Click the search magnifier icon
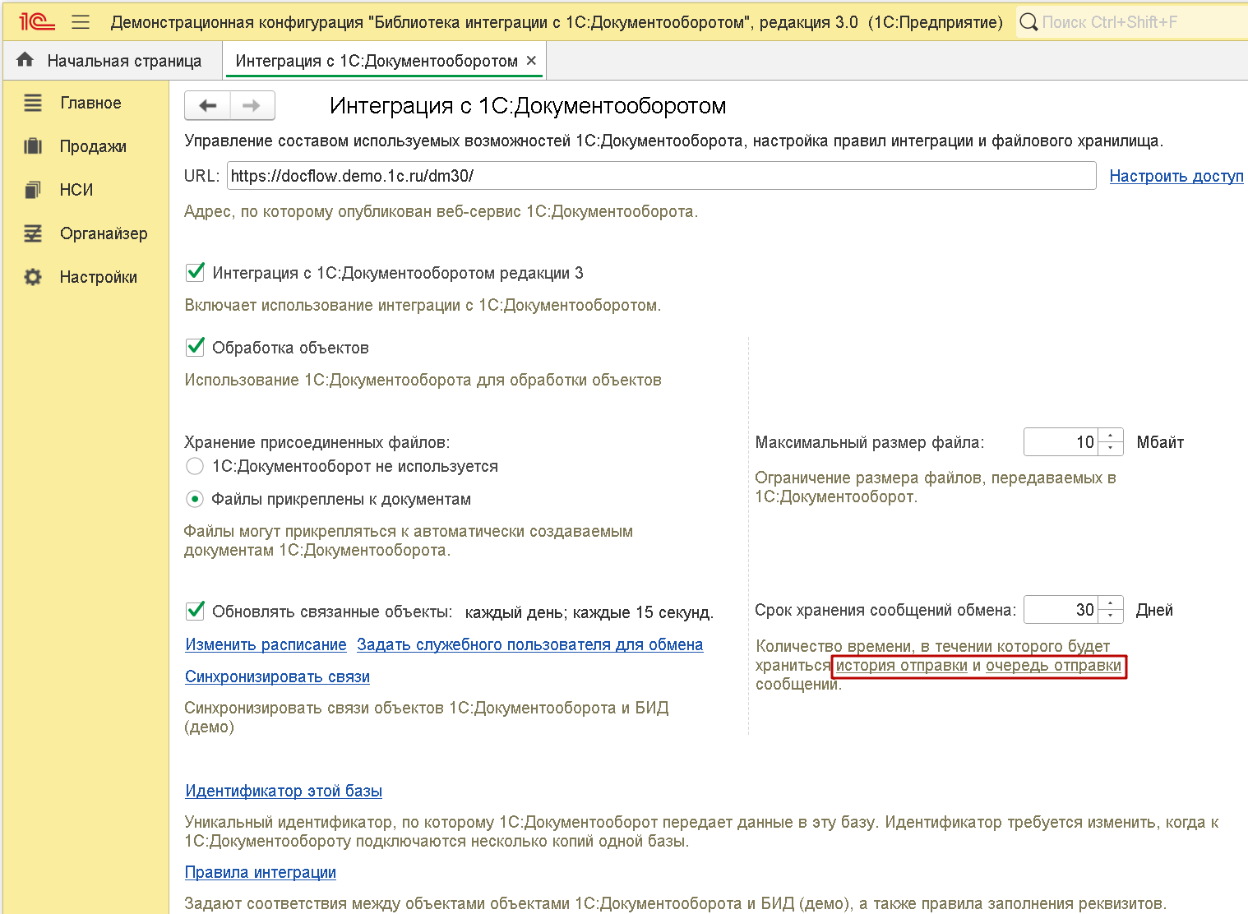Image resolution: width=1248 pixels, height=914 pixels. coord(1028,22)
